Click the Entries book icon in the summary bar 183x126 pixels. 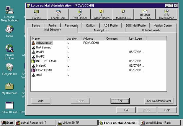pos(36,11)
